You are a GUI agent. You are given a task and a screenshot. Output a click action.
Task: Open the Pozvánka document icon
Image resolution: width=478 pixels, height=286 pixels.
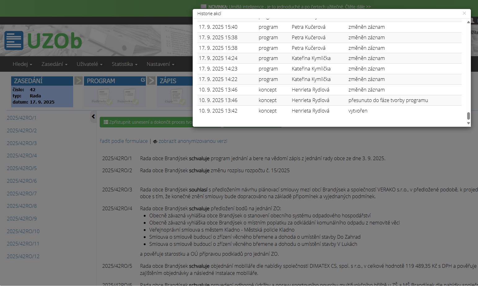(x=129, y=96)
